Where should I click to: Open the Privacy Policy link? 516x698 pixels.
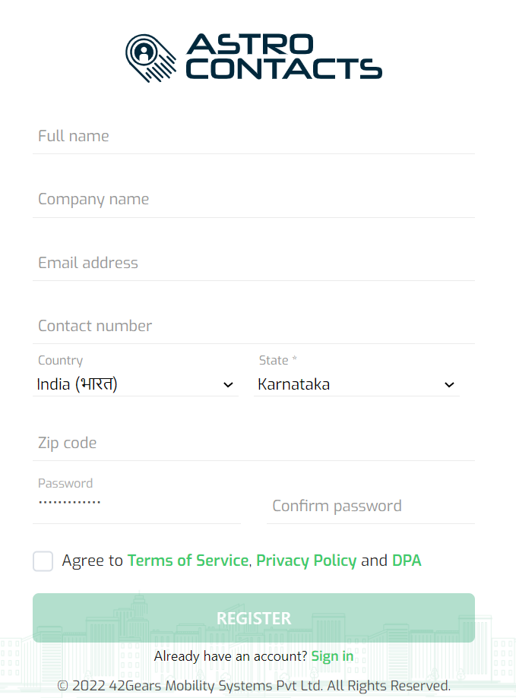click(306, 561)
